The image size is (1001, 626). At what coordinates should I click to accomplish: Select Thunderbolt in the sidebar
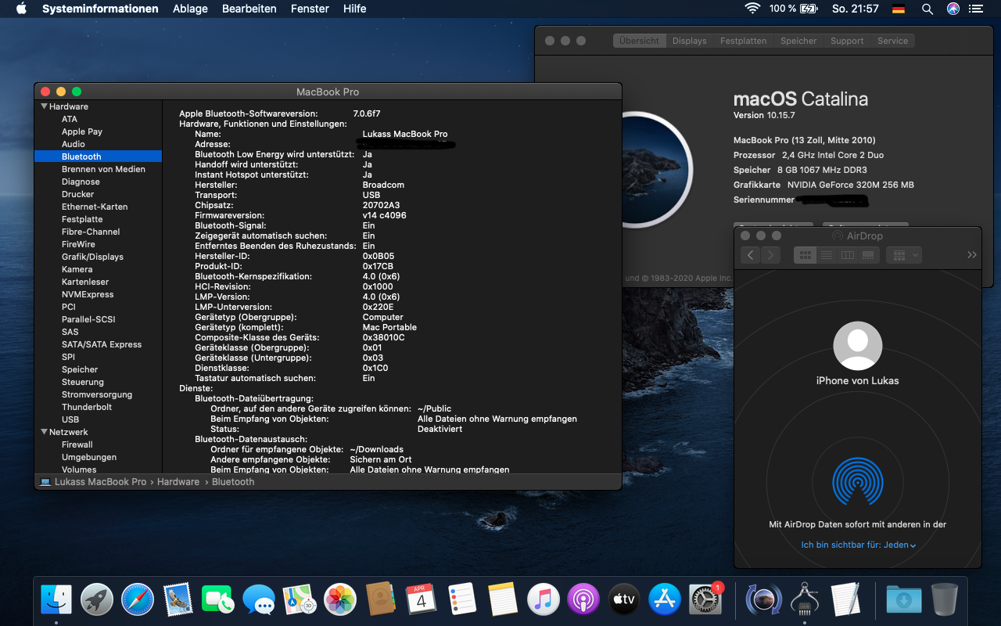(x=87, y=407)
